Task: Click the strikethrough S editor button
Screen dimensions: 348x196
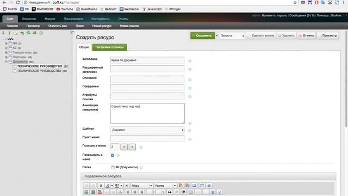Action: 127,186
